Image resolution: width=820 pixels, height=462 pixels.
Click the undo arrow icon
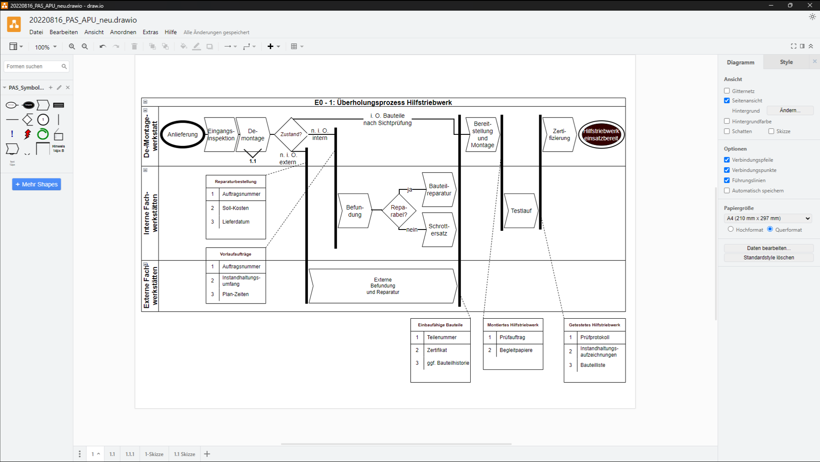(x=102, y=46)
